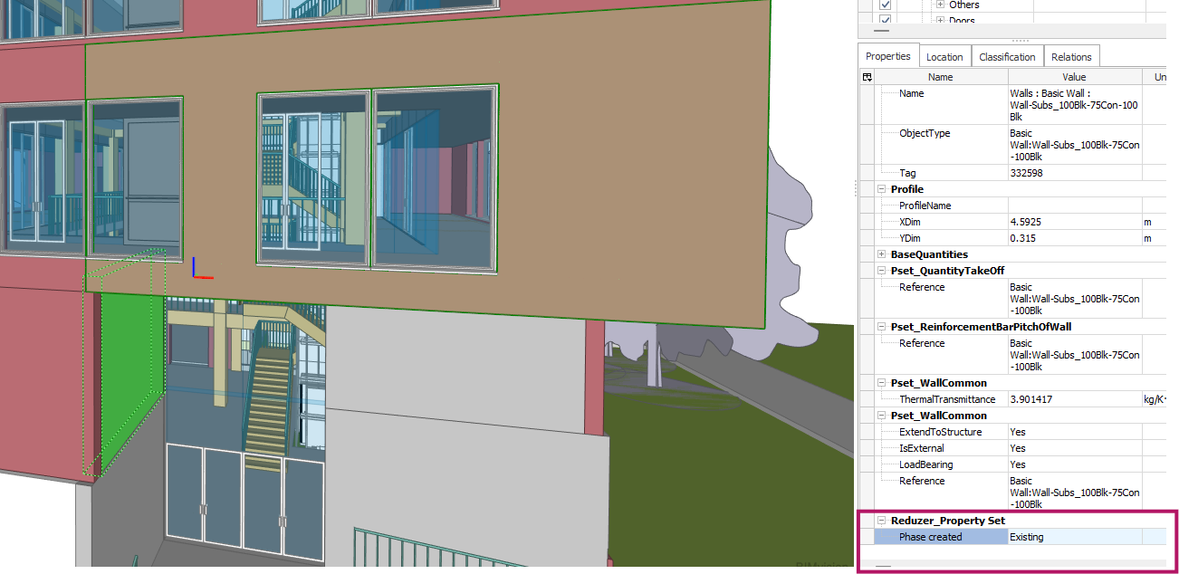Expand the Others tree node

point(940,5)
